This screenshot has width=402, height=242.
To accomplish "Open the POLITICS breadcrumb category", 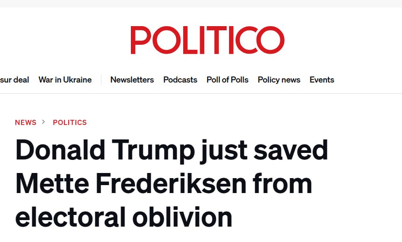I will coord(70,122).
